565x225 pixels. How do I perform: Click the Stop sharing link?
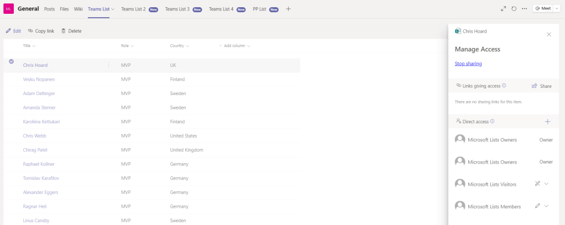pos(468,64)
